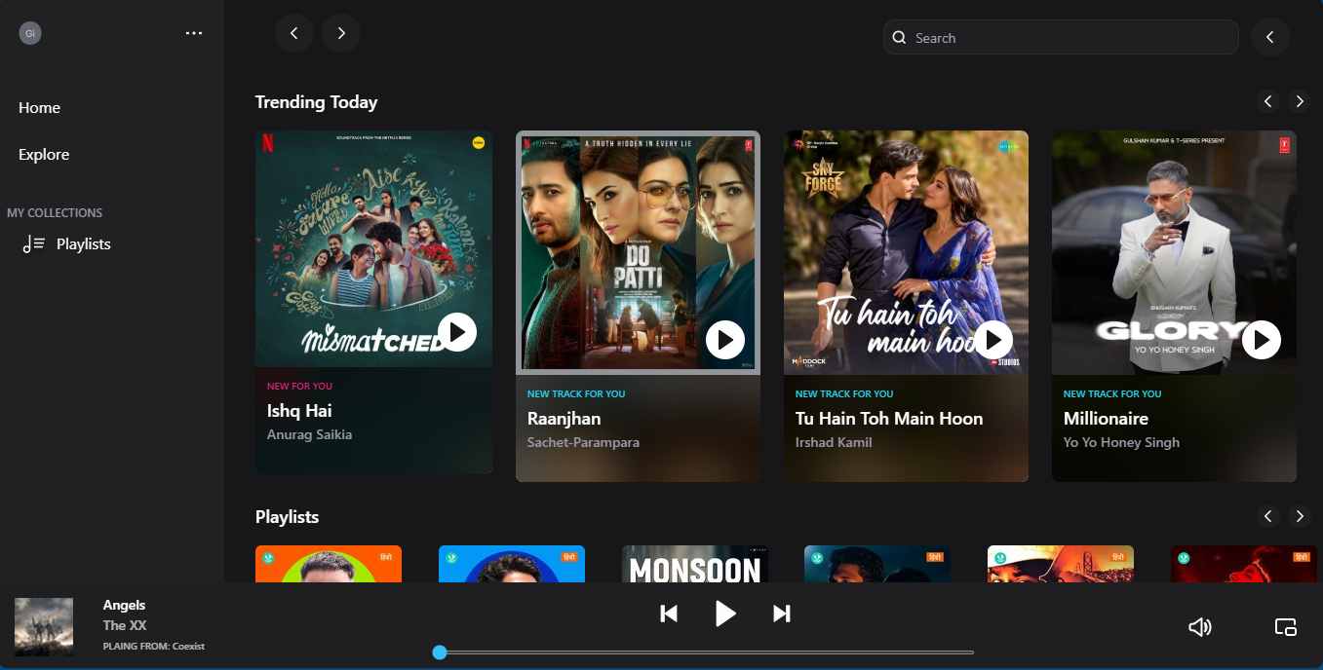Image resolution: width=1323 pixels, height=670 pixels.
Task: Go to the previous track
Action: (669, 614)
